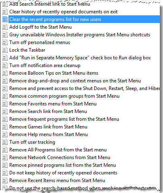Select Add "Run in Separate Memory Space" check box policy
The image size is (163, 193).
(x=80, y=58)
